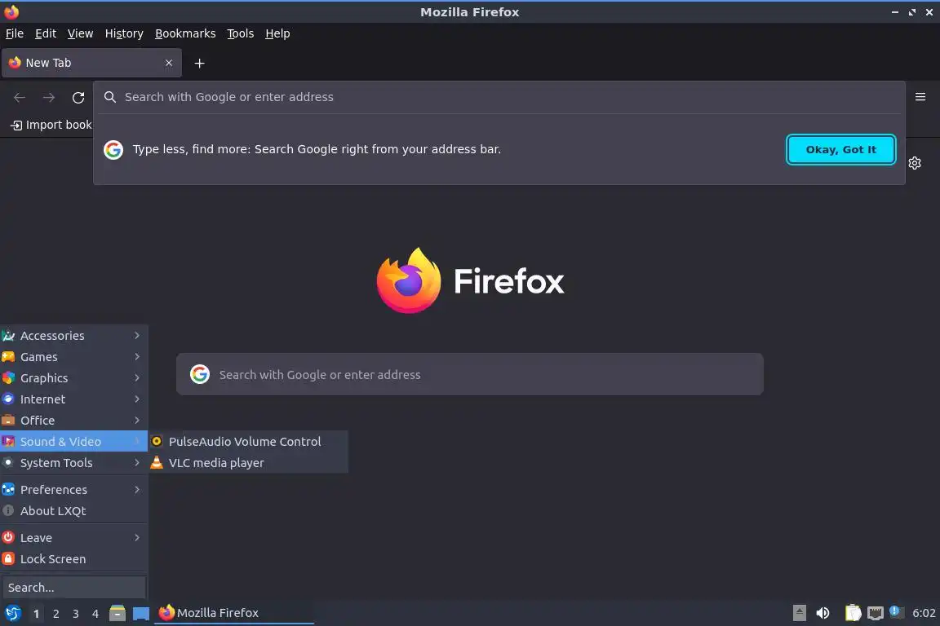Click the network monitor tray icon
The width and height of the screenshot is (940, 626).
876,613
